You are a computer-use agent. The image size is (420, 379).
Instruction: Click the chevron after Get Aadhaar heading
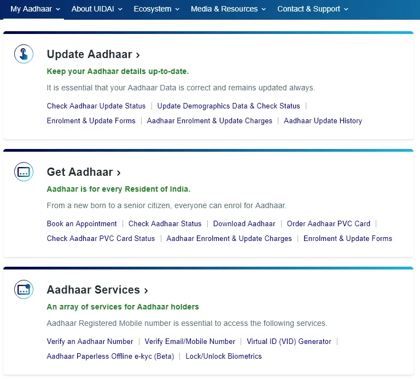click(x=118, y=173)
